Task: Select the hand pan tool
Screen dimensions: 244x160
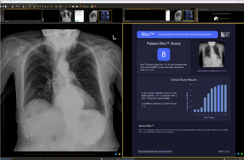Action: [23, 6]
